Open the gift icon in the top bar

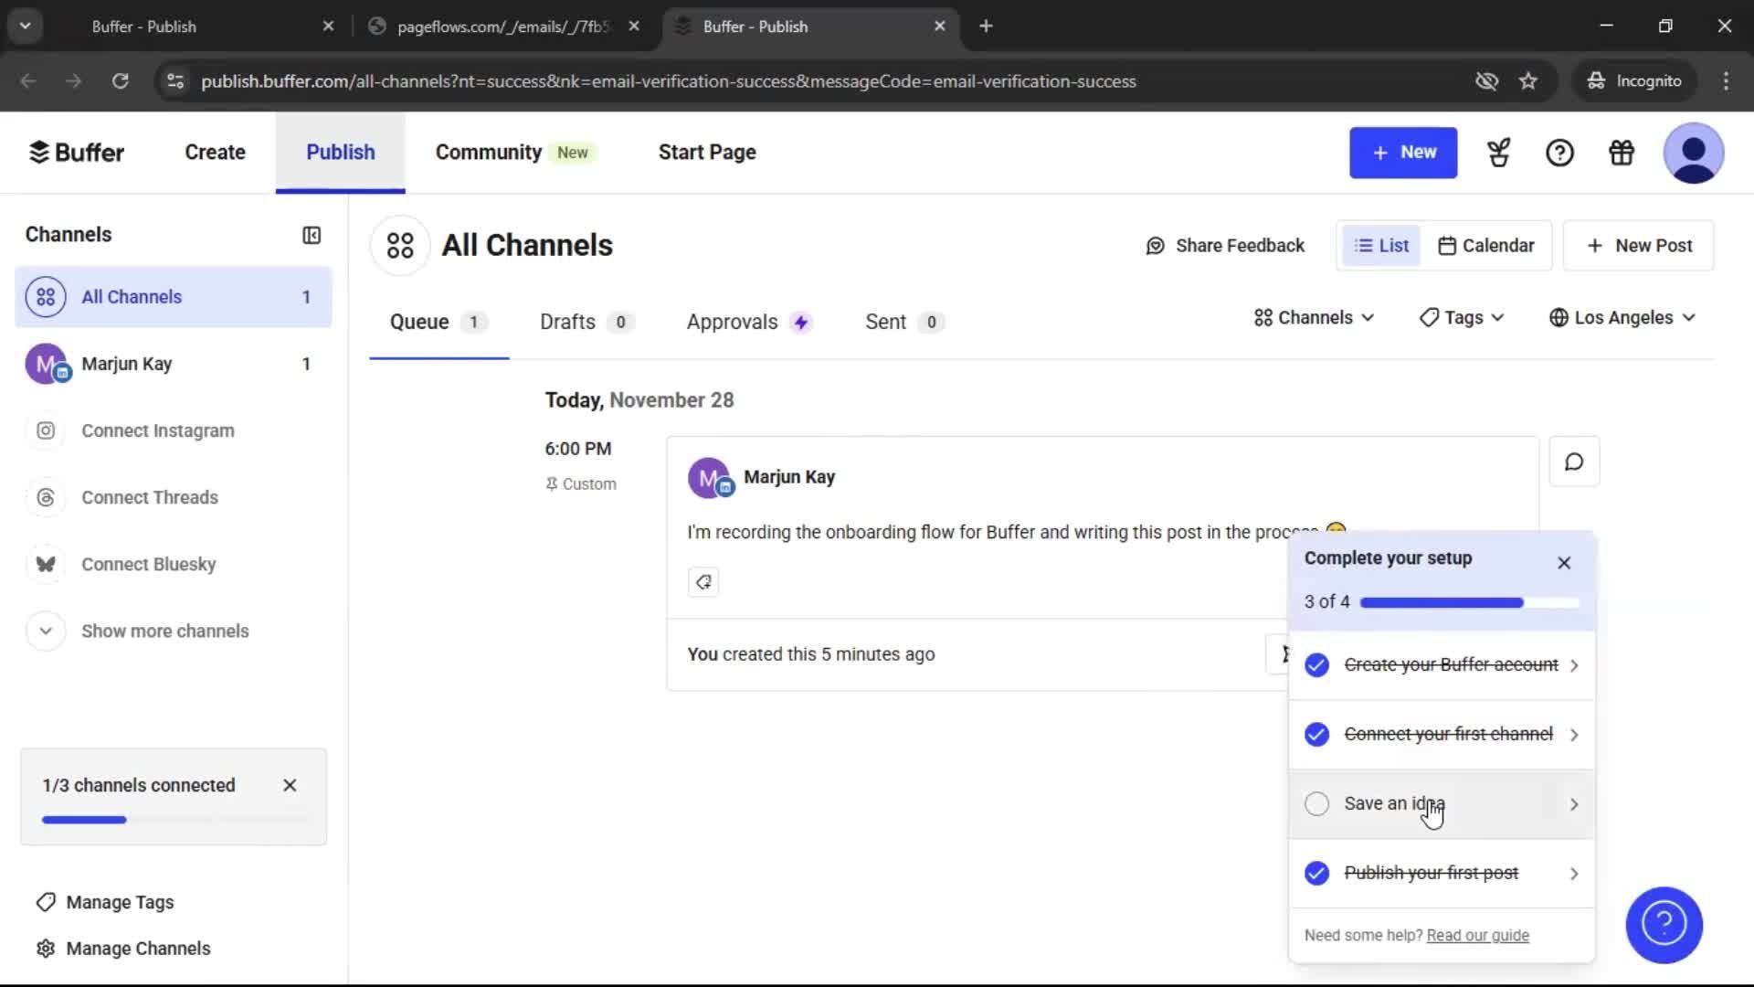(1621, 153)
